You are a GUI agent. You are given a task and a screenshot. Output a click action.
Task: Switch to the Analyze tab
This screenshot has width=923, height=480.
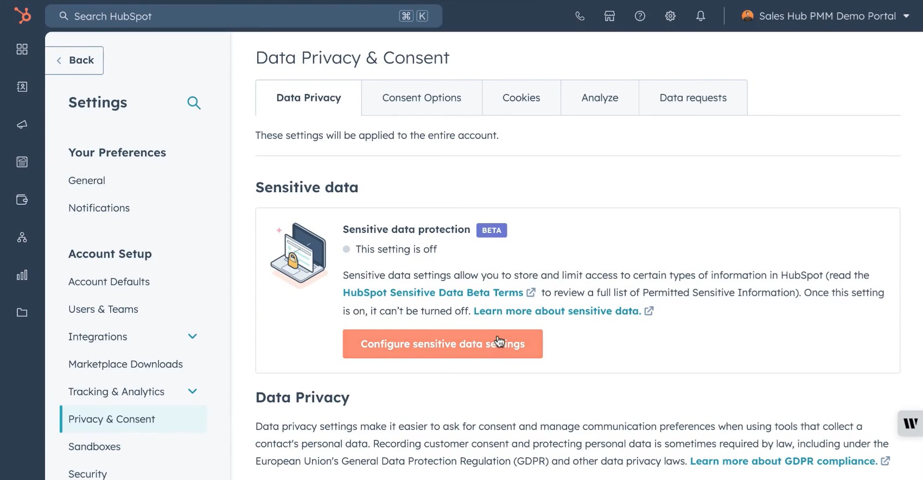pyautogui.click(x=600, y=98)
